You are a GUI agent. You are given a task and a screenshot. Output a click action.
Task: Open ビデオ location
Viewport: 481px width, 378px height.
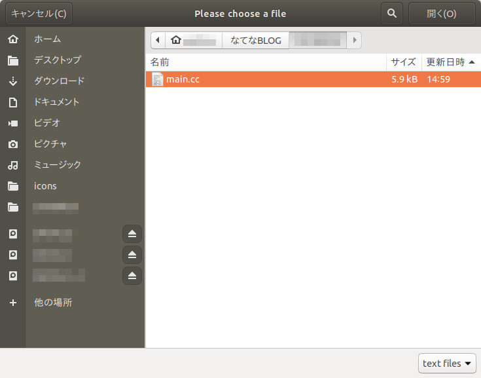[x=47, y=123]
